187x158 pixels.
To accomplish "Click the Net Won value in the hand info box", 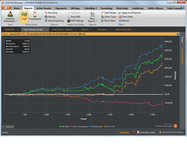I will click(26, 52).
